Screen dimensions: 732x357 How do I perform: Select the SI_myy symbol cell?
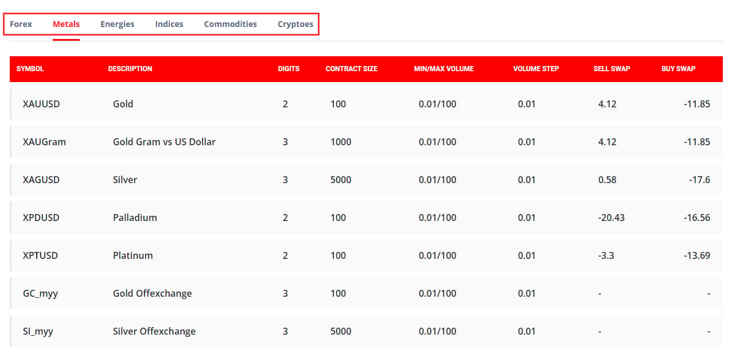tap(38, 331)
